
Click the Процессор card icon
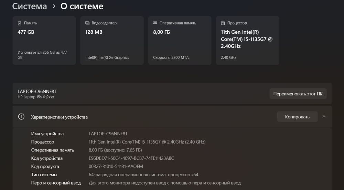point(223,23)
